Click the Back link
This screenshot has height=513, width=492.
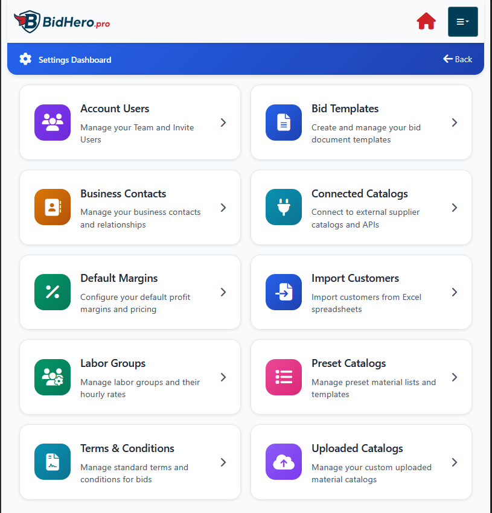457,59
